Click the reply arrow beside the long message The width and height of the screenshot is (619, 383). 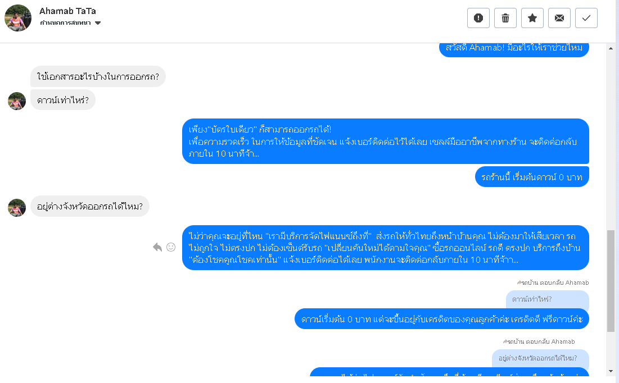pyautogui.click(x=157, y=247)
